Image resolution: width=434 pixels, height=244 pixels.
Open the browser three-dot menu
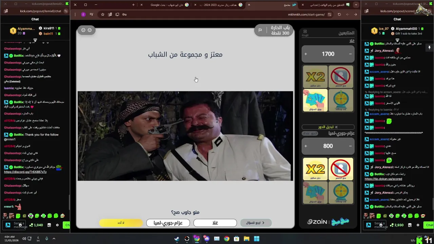coord(75,15)
